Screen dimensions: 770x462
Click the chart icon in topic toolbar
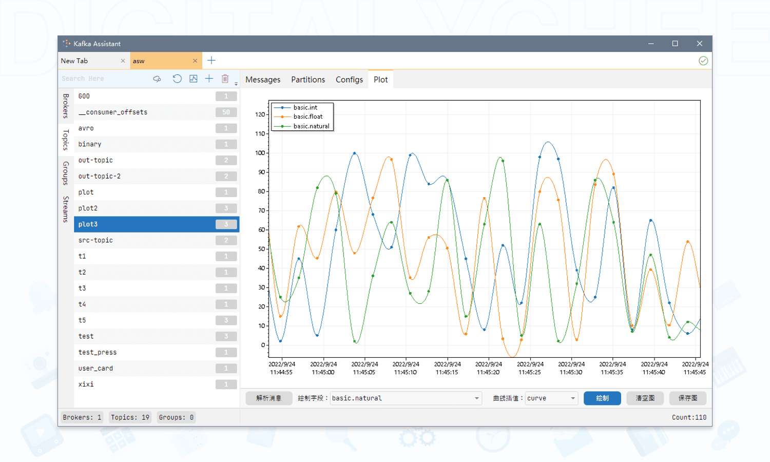pyautogui.click(x=193, y=79)
